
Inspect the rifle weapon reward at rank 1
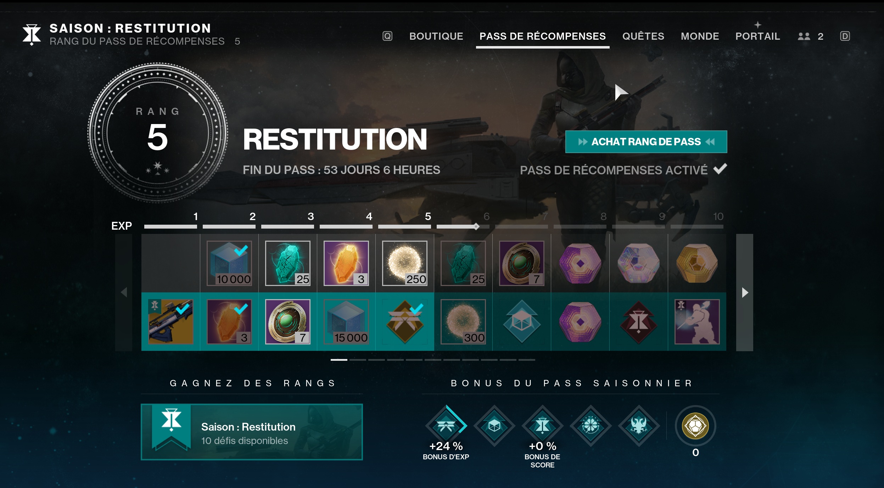[x=171, y=321]
